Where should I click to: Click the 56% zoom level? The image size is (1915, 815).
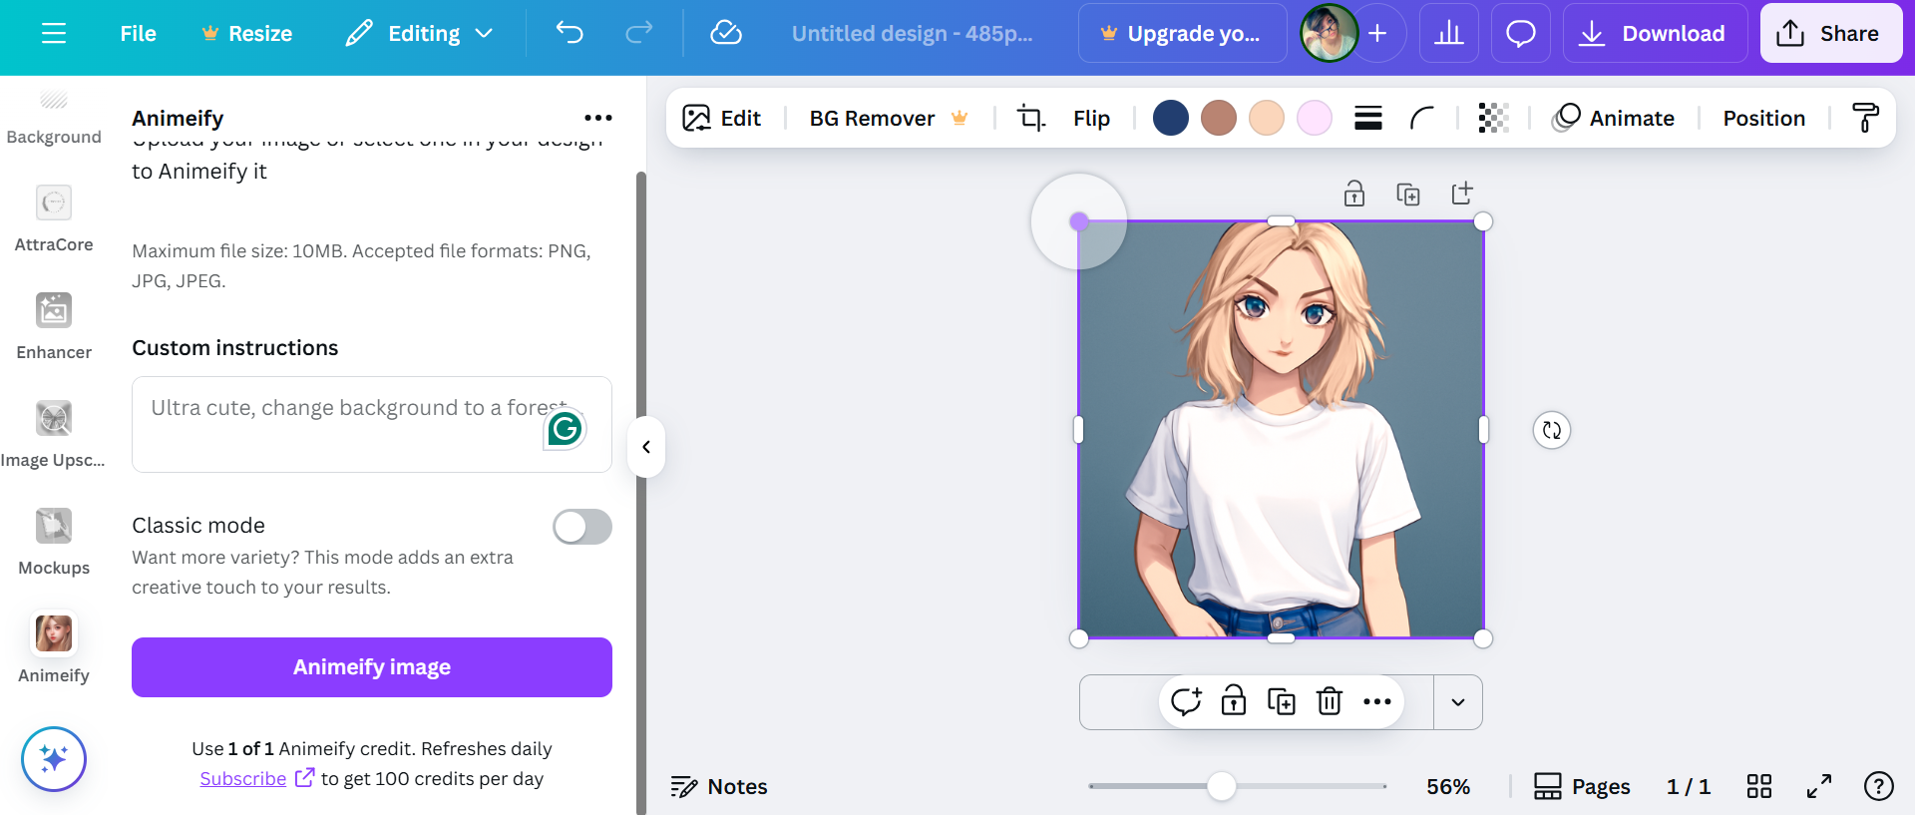click(1448, 786)
